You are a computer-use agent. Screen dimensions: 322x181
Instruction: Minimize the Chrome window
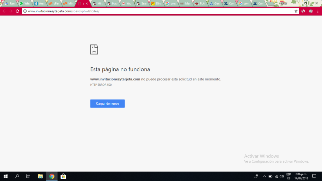tap(295, 3)
